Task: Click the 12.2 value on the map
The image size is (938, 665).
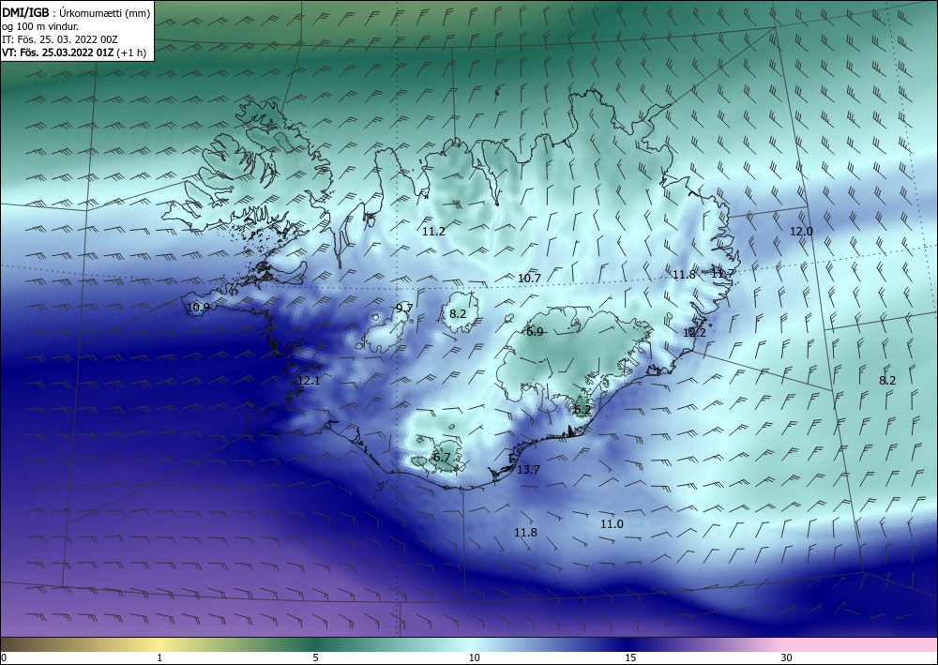Action: pyautogui.click(x=694, y=332)
